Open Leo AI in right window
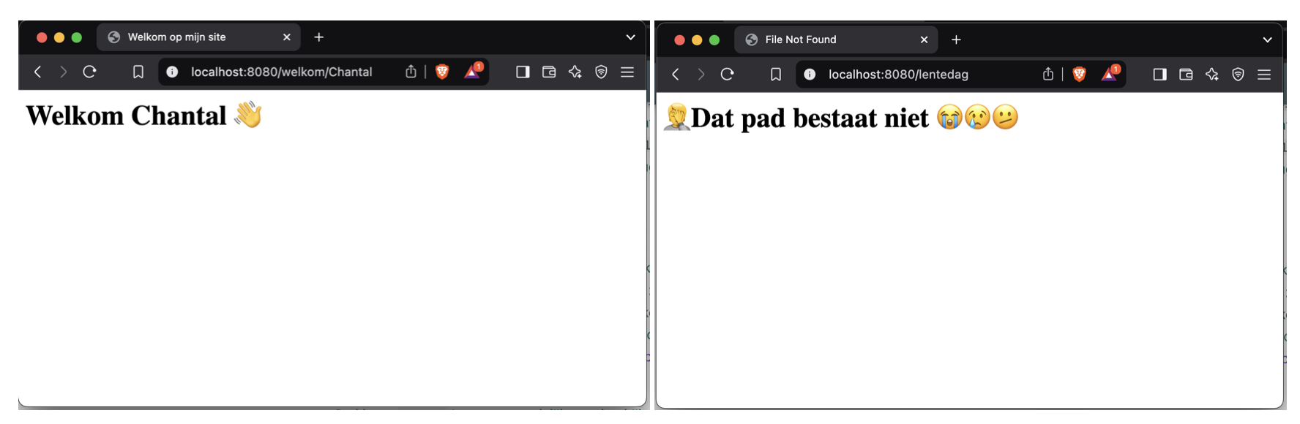The image size is (1300, 424). (1212, 74)
